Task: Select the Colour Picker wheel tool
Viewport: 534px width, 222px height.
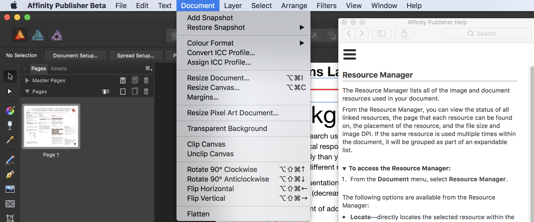Action: [10, 110]
